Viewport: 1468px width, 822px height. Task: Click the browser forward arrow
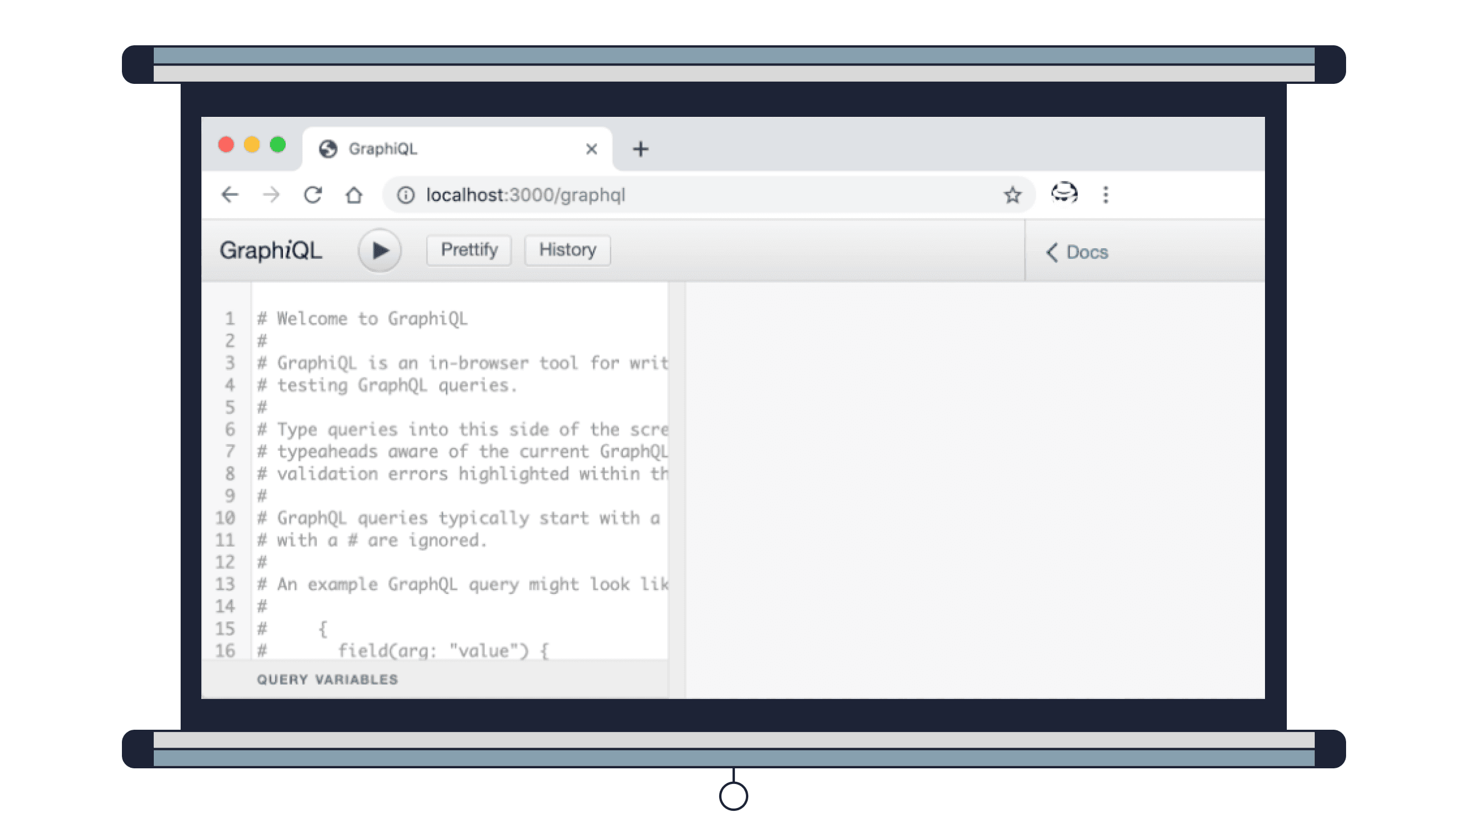coord(271,195)
